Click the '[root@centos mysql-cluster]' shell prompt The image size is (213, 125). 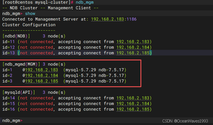[36, 3]
